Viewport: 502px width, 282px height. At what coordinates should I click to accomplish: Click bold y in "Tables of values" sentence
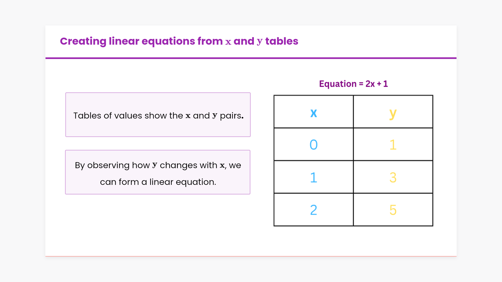click(215, 116)
